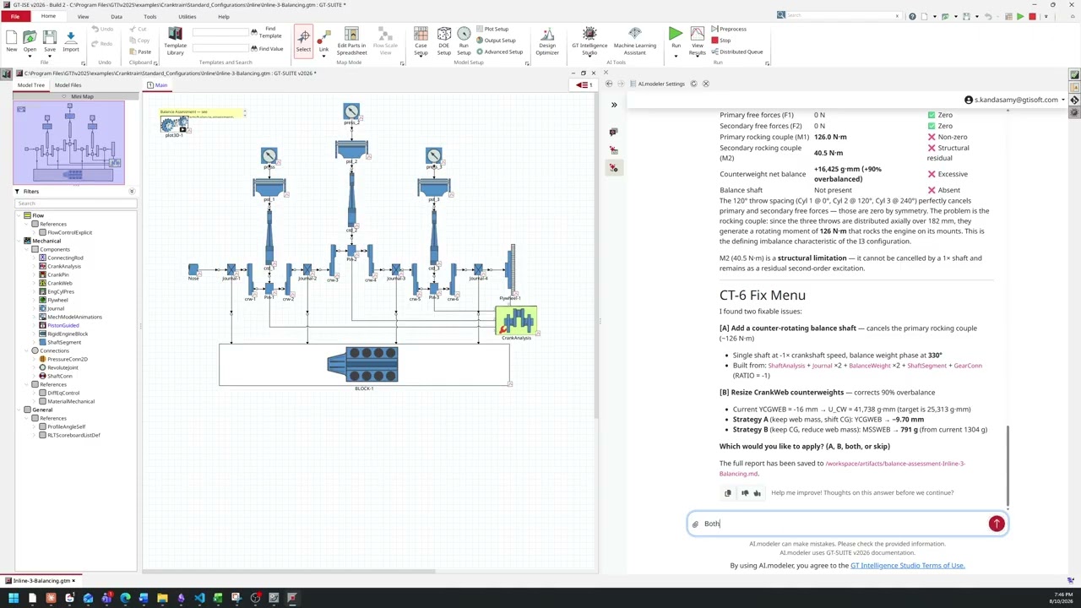
Task: Launch the Design Optimizer
Action: 547,41
